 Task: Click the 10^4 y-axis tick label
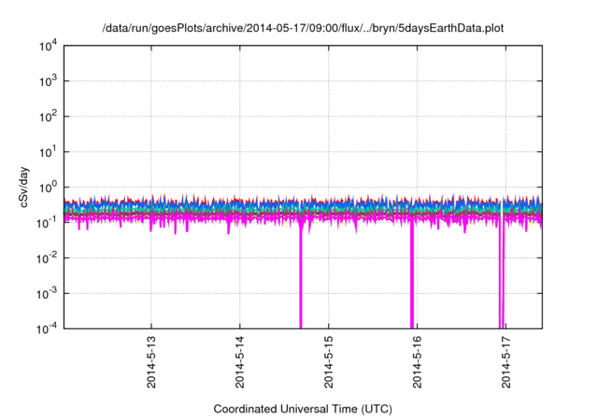48,46
